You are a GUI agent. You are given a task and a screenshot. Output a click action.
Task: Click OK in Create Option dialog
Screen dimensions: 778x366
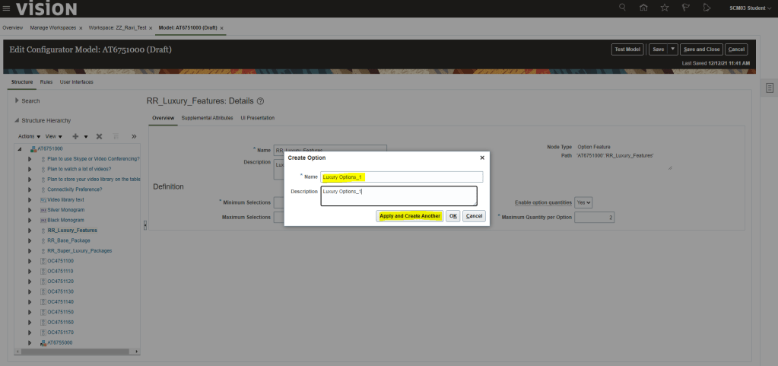[x=453, y=216]
